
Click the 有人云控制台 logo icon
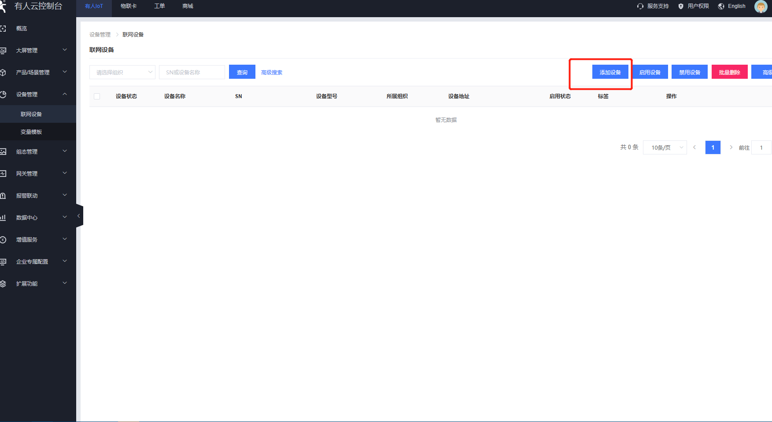pos(4,6)
